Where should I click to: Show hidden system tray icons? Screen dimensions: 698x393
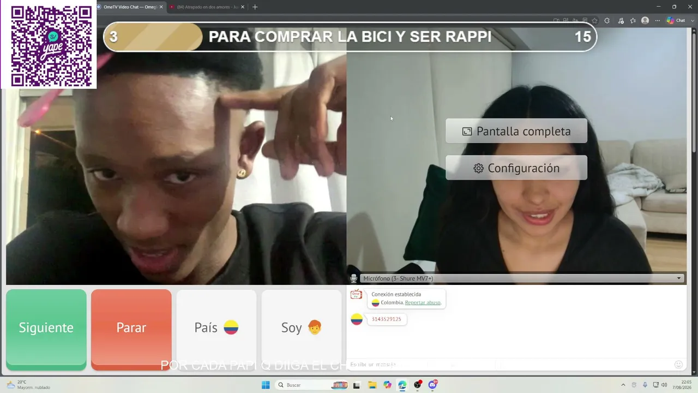[x=623, y=385]
